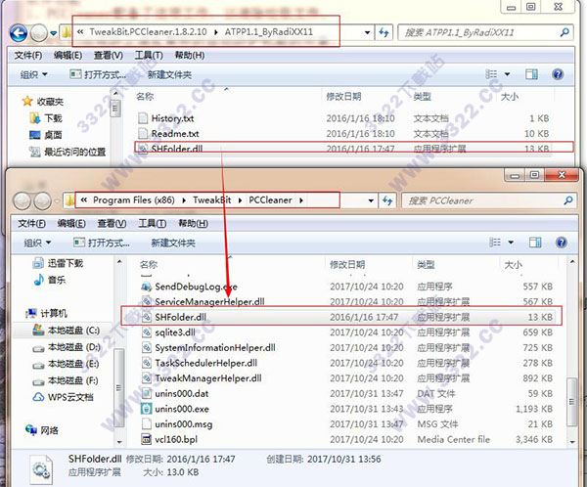Open help icon in PCCleaner window
This screenshot has width=587, height=487.
(562, 243)
